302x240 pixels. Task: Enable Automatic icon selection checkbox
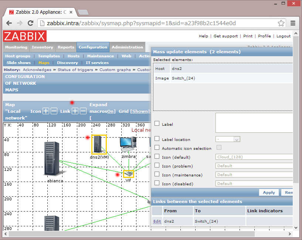coord(157,148)
